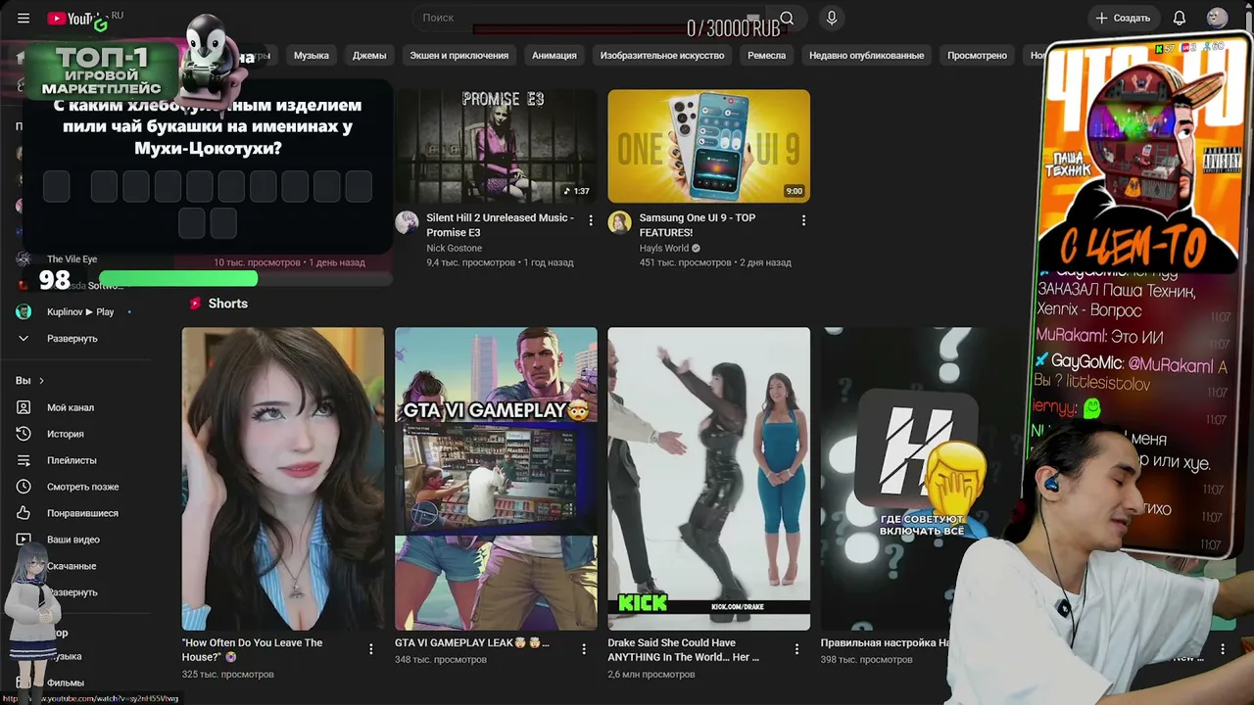Open The Vile Eye subscription

pyautogui.click(x=72, y=259)
